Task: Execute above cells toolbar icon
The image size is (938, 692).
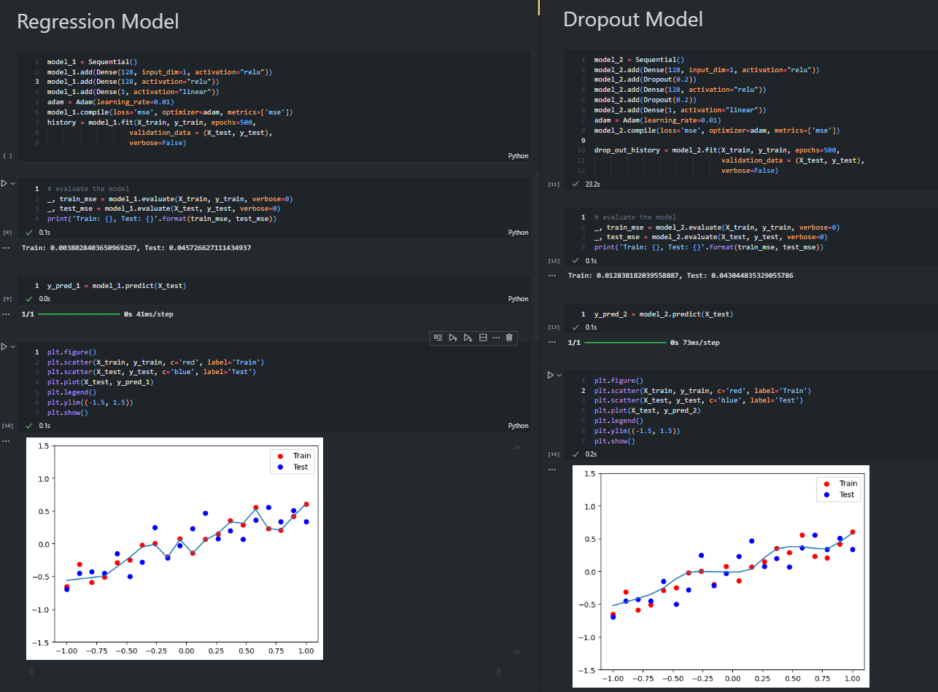Action: pyautogui.click(x=453, y=338)
